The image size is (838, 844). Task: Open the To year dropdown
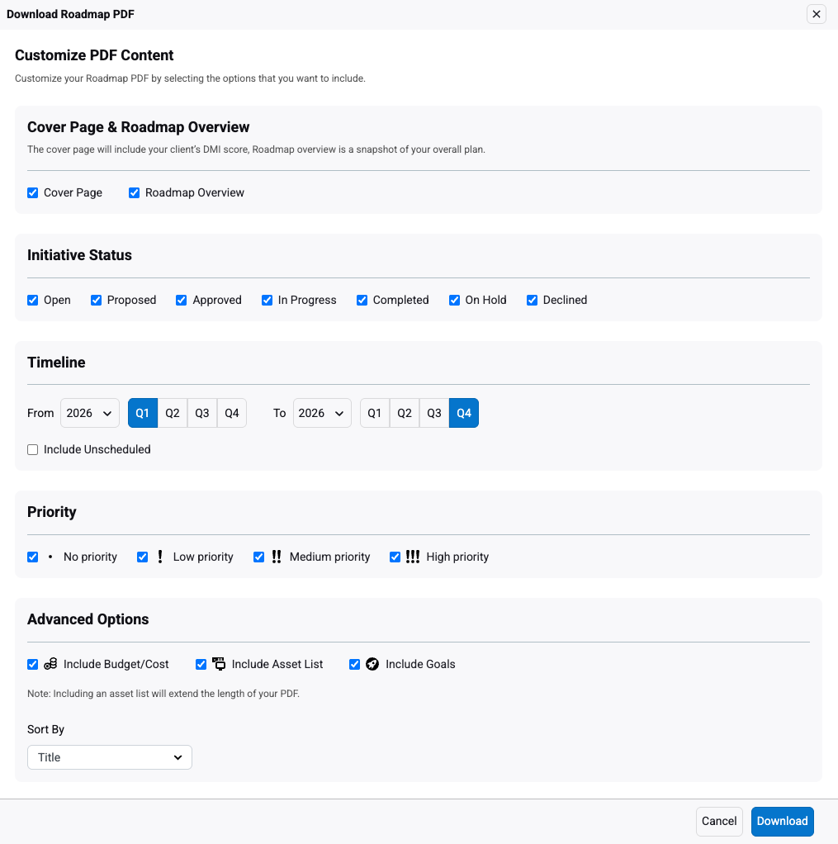coord(322,413)
